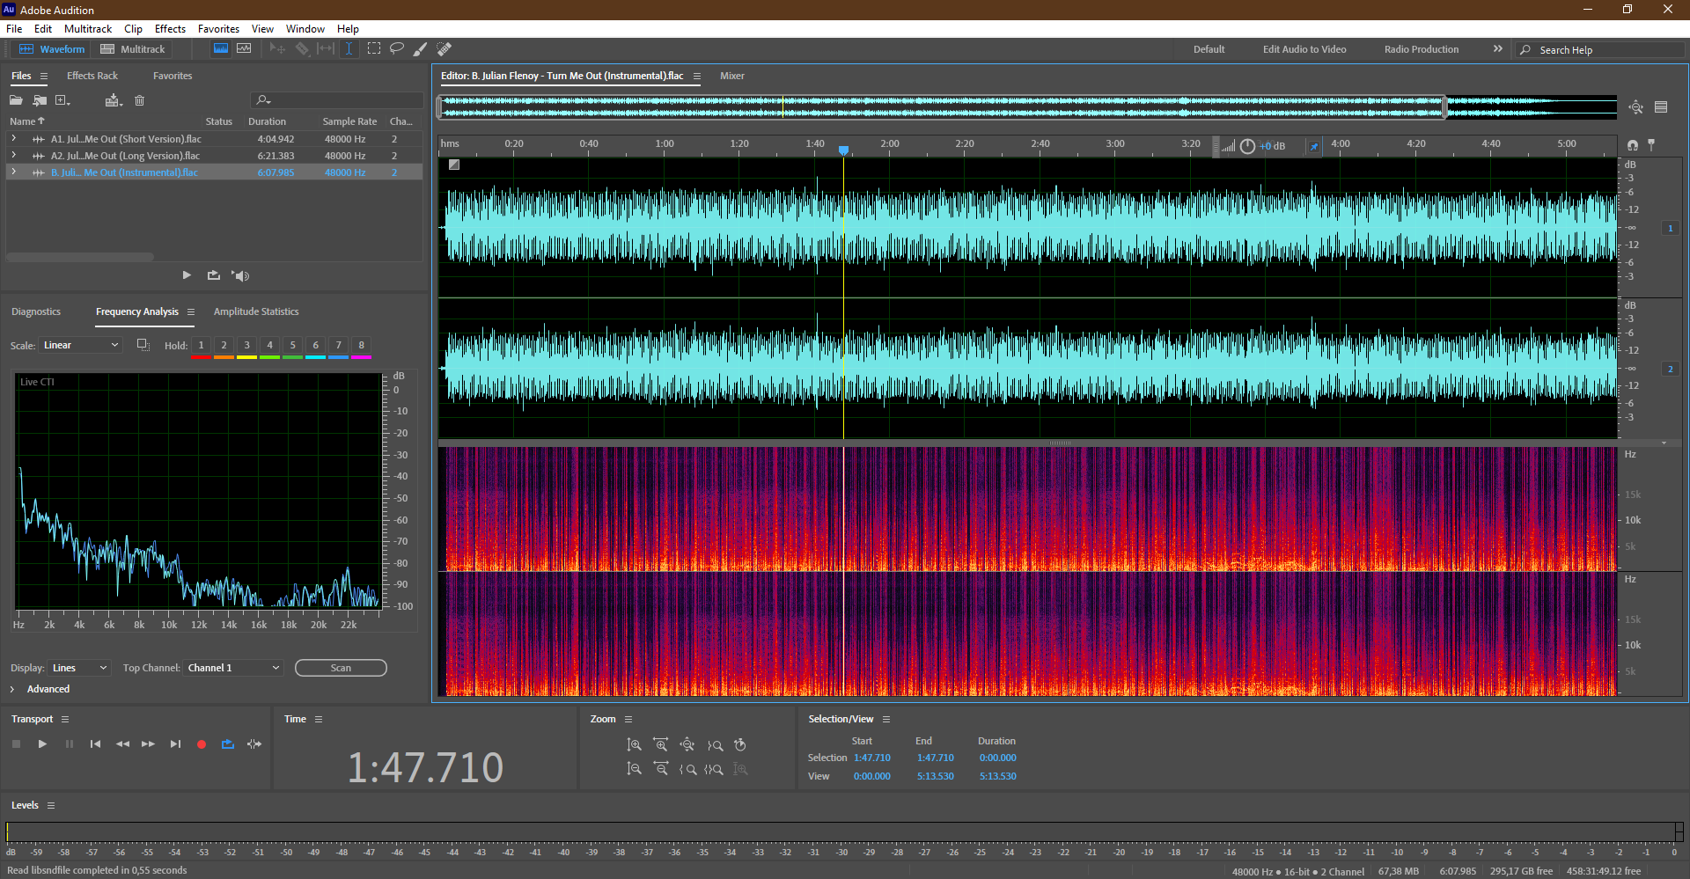Screen dimensions: 1690x879
Task: Open the Top Channel dropdown
Action: tap(233, 668)
